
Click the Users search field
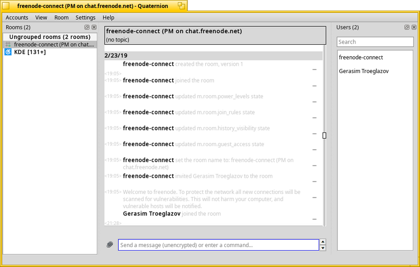[375, 42]
